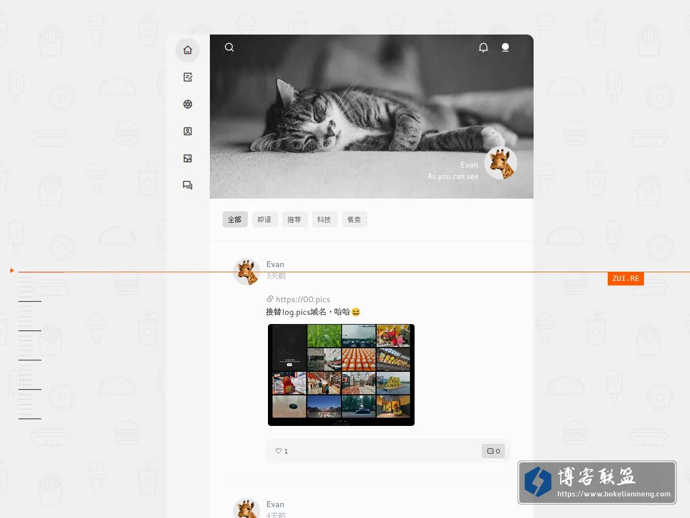This screenshot has width=690, height=518.
Task: Click the post text 接替log.pics域名，哈哈
Action: (x=313, y=312)
